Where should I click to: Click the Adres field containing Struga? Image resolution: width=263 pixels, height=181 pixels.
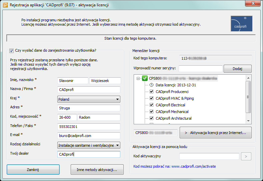89,108
